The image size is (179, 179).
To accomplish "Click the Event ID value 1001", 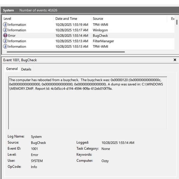I will tap(34, 149).
